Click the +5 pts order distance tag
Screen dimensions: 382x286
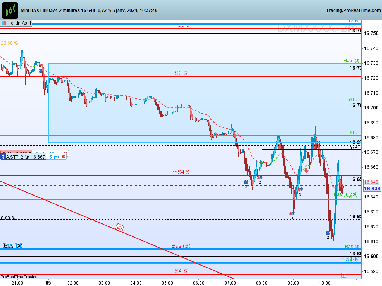point(53,157)
